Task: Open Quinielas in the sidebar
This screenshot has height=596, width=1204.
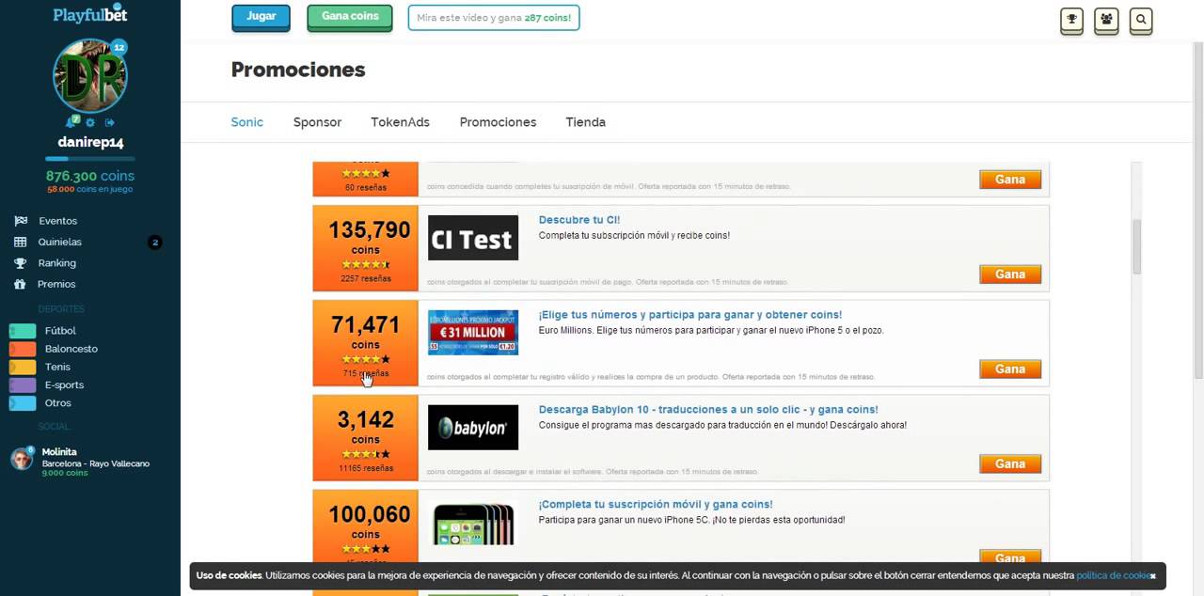Action: (x=59, y=242)
